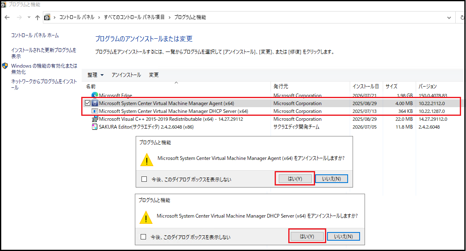466x251 pixels.
Task: Click the warning icon in DHCP Server dialog
Action: coord(146,218)
